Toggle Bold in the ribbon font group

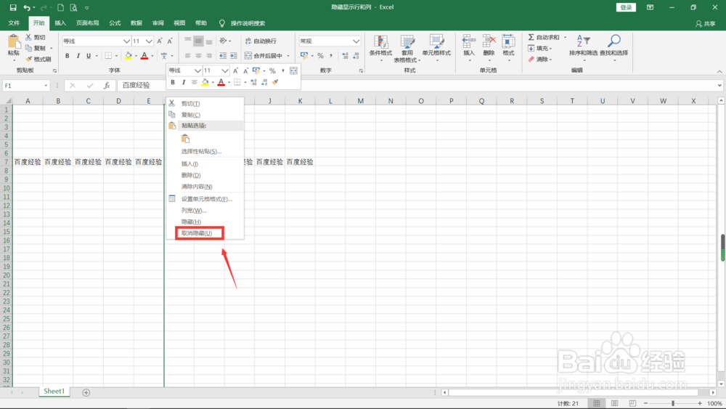(67, 56)
